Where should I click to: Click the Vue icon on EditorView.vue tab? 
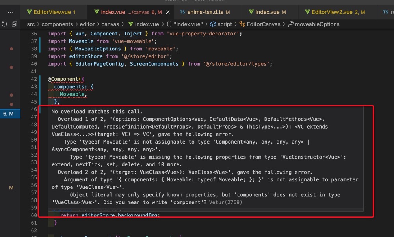(x=30, y=12)
